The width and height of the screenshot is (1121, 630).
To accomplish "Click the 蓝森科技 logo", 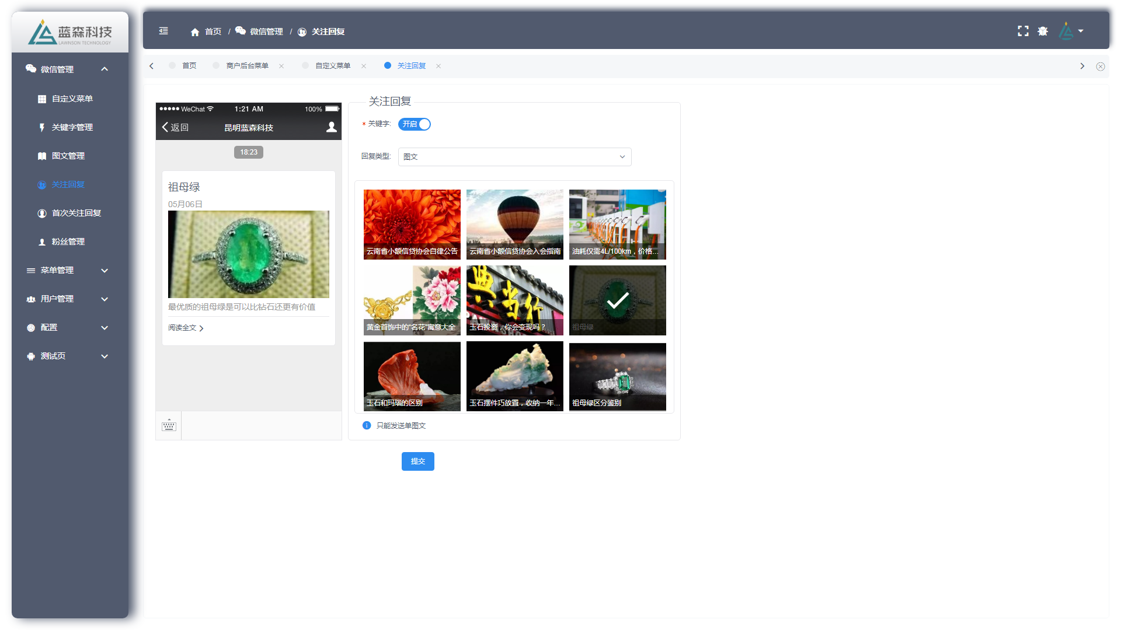I will click(x=70, y=33).
